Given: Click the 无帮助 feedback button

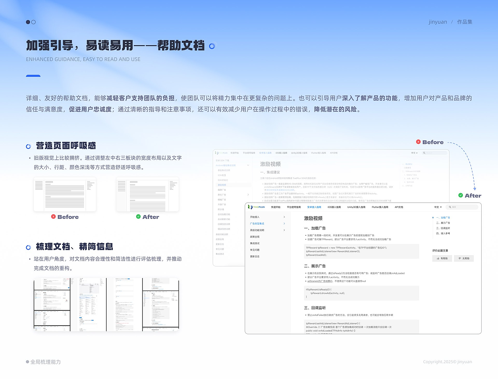Looking at the screenshot, I should [464, 258].
